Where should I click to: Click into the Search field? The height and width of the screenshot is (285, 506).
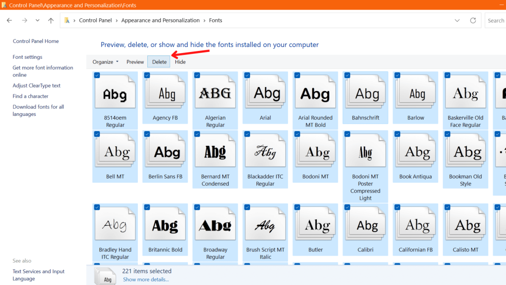(x=495, y=20)
